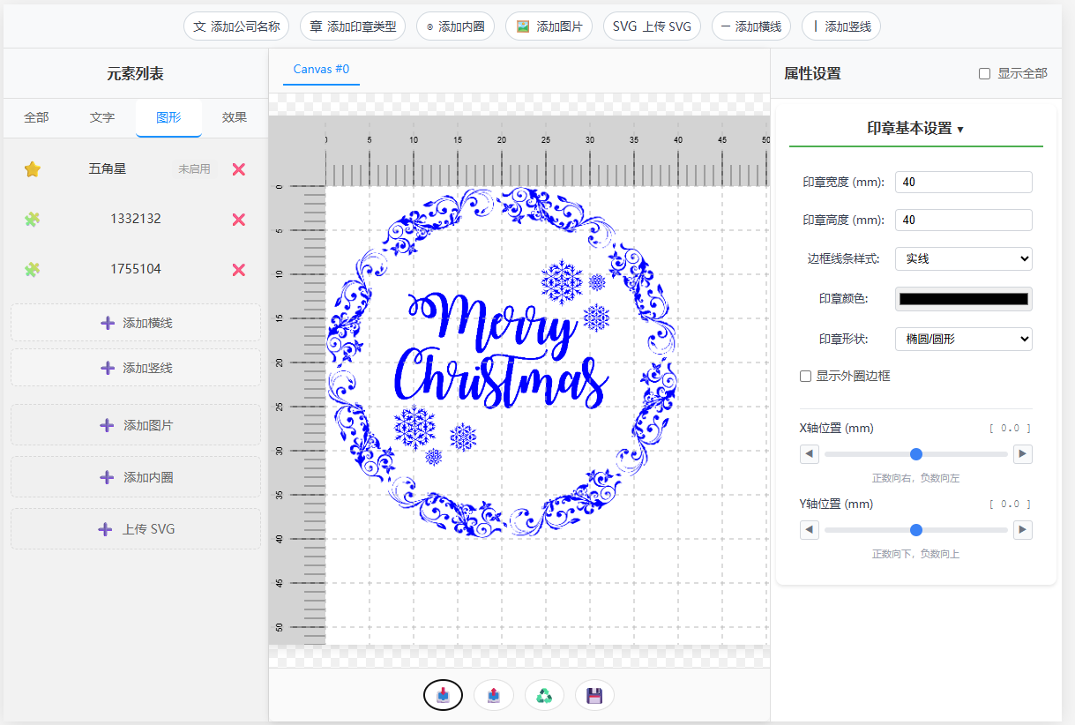Click the green recycle reset icon
Viewport: 1075px width, 725px height.
(x=544, y=695)
